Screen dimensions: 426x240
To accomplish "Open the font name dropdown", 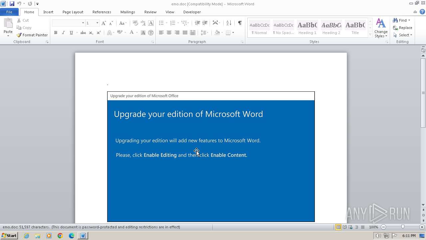I will pyautogui.click(x=83, y=23).
